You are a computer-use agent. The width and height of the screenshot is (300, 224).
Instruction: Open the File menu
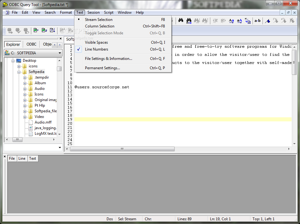pyautogui.click(x=15, y=12)
